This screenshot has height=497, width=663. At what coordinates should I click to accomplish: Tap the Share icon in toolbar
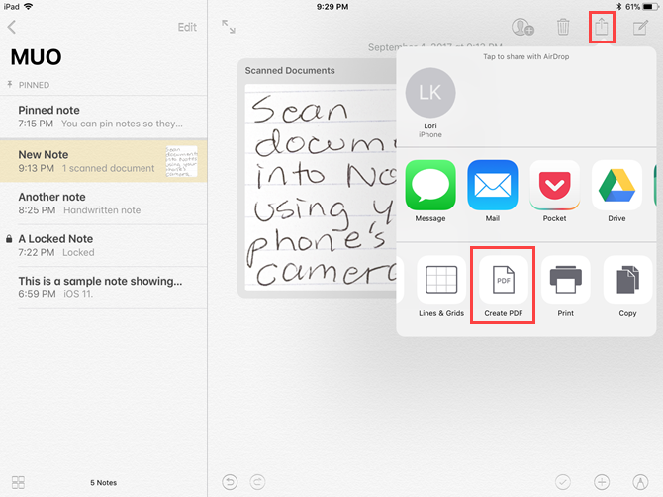tap(602, 28)
